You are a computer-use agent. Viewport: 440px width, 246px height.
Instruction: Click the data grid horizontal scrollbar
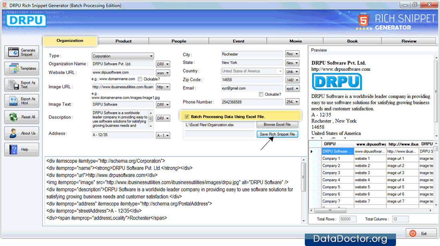click(371, 210)
